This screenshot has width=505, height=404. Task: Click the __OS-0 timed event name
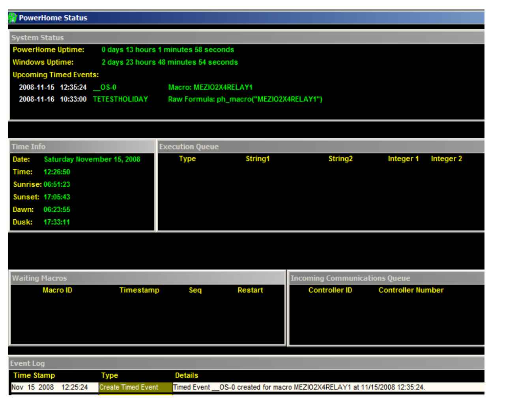tap(105, 87)
